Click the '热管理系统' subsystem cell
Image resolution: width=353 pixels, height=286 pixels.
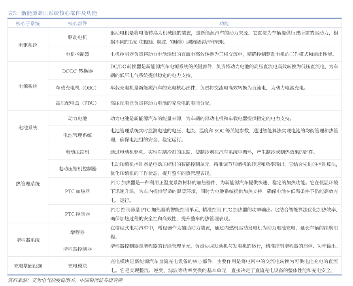click(28, 184)
